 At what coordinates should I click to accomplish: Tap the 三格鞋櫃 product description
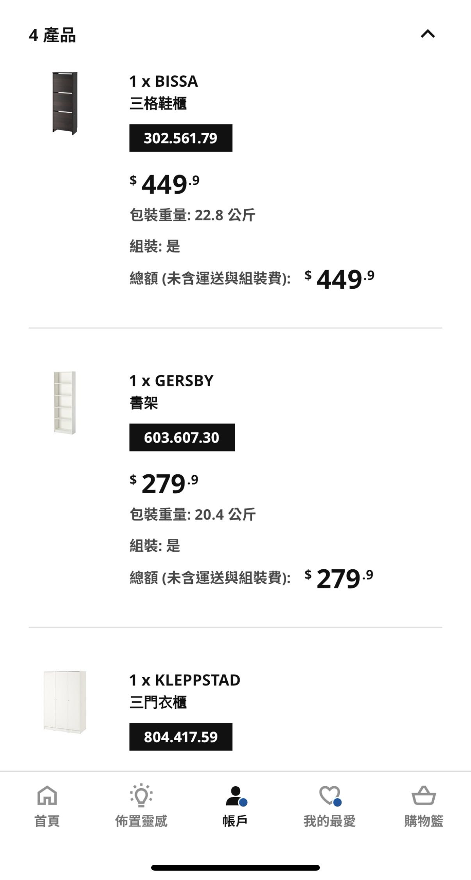(x=158, y=104)
